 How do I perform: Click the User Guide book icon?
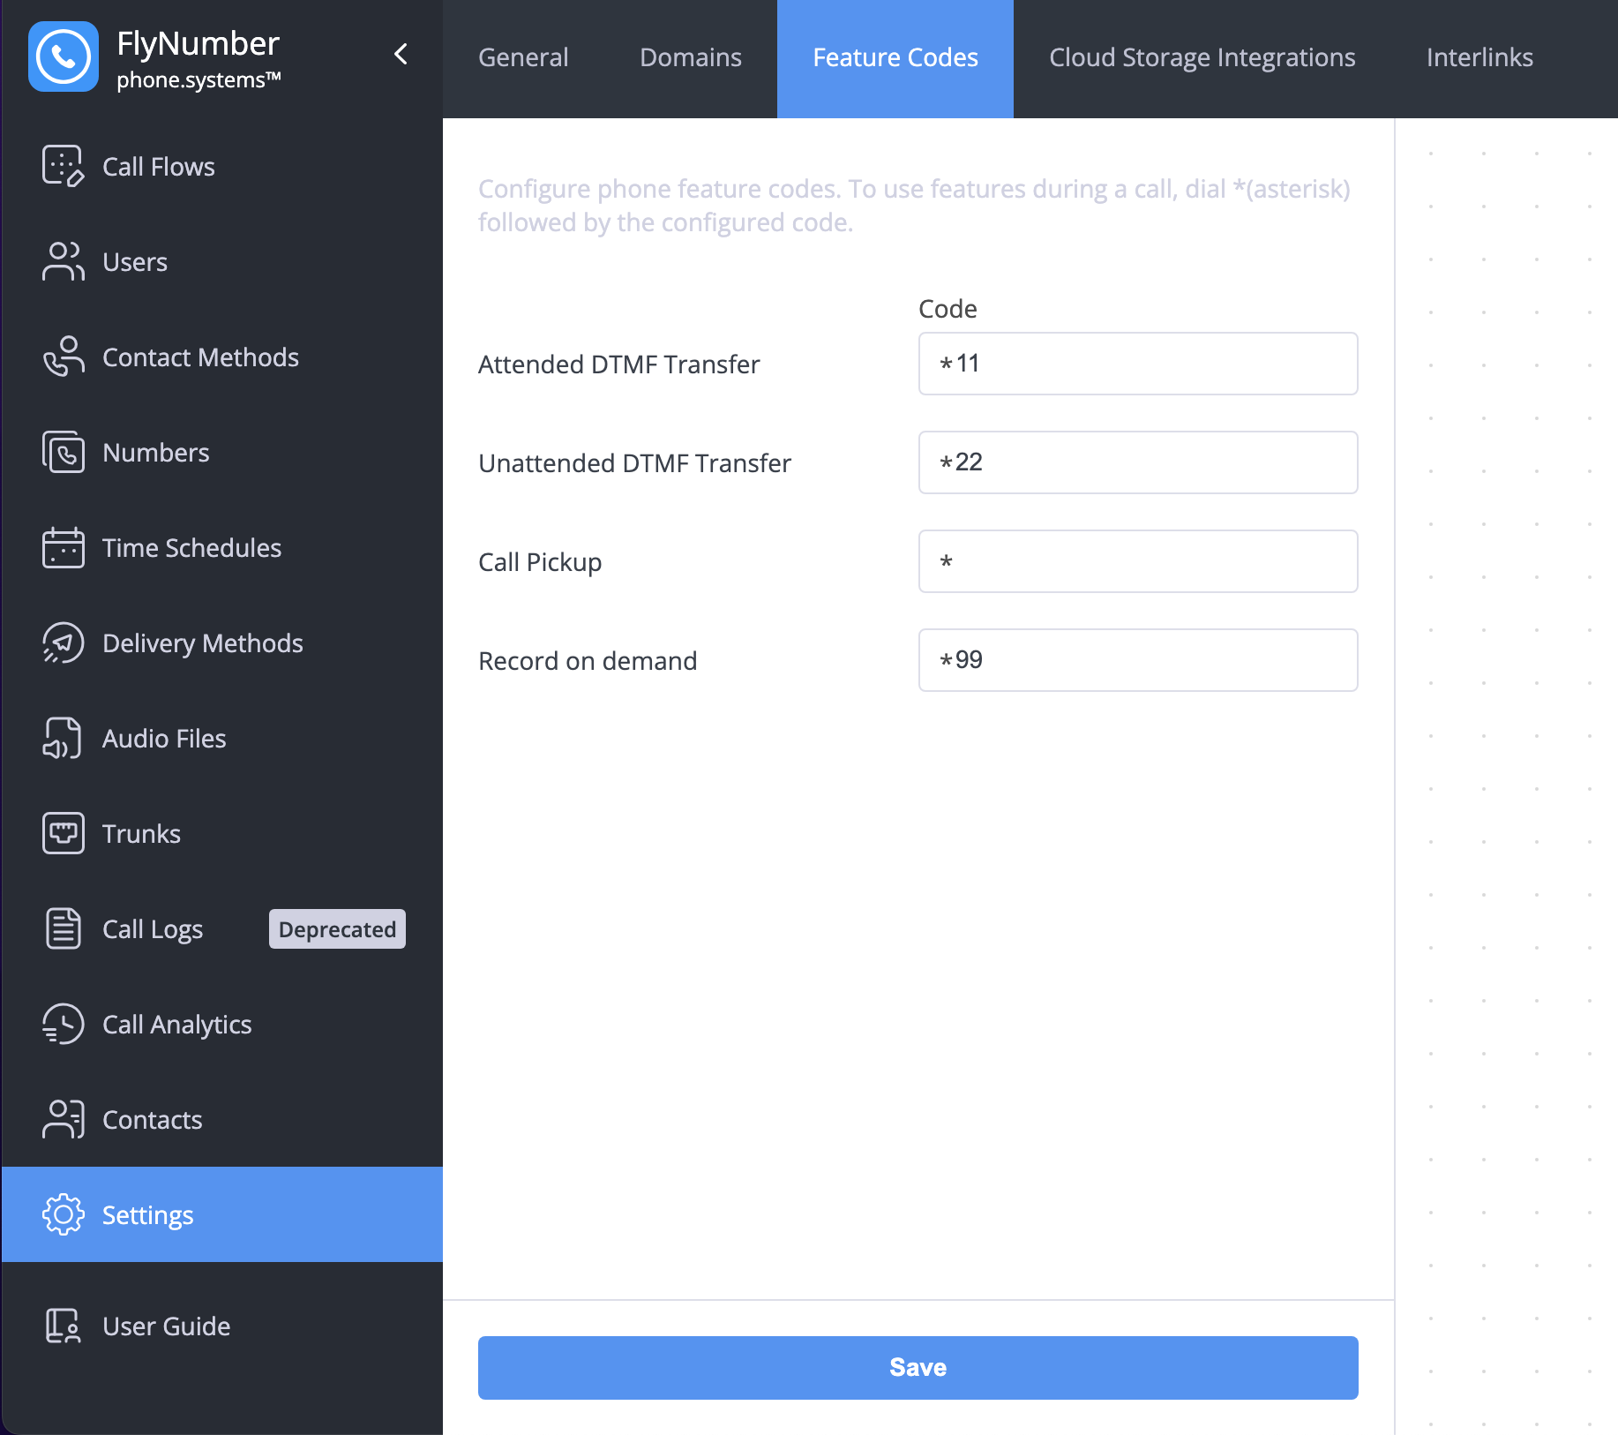coord(64,1326)
